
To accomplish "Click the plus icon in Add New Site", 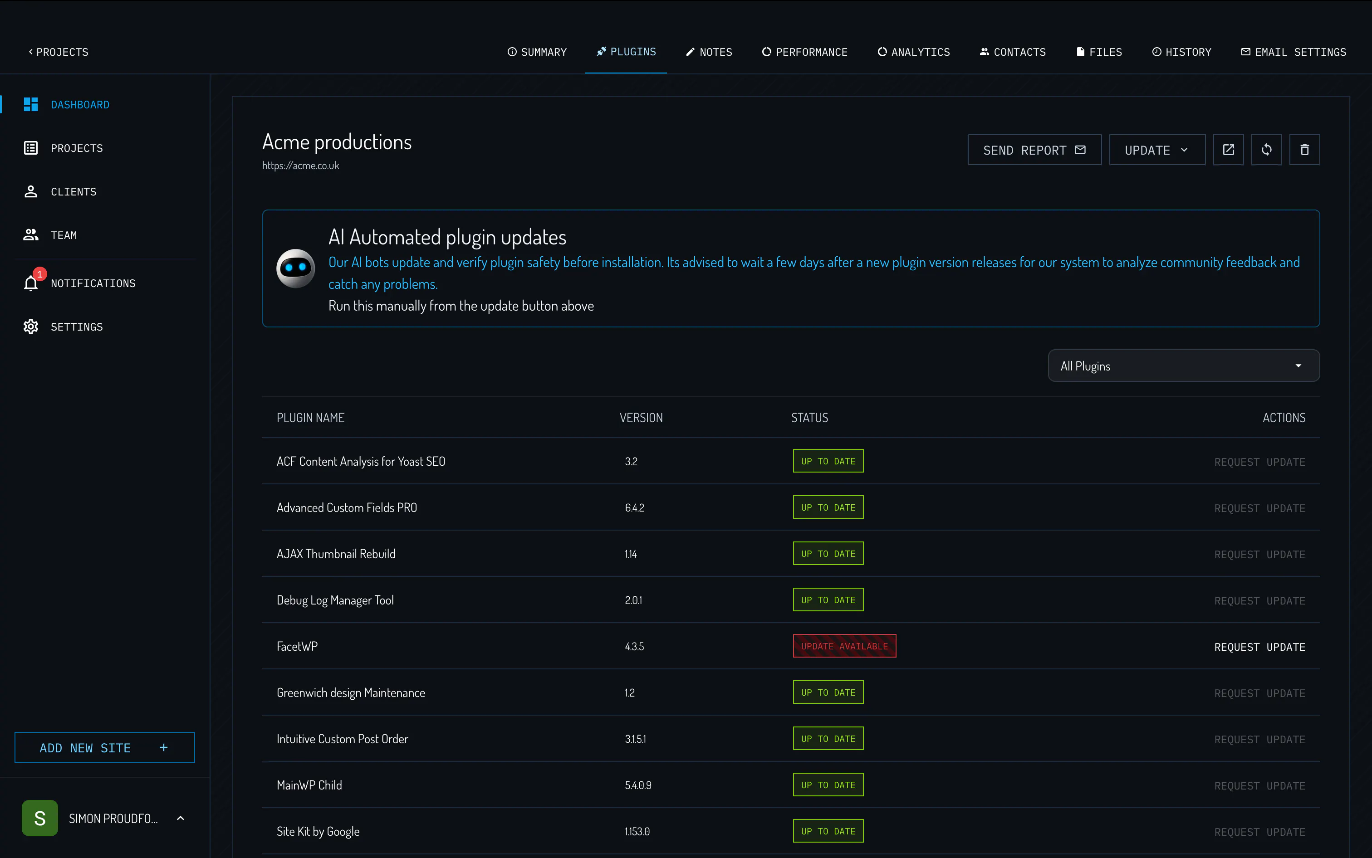I will [163, 747].
